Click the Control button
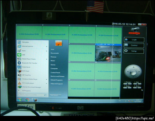The image size is (155, 121). click(134, 45)
